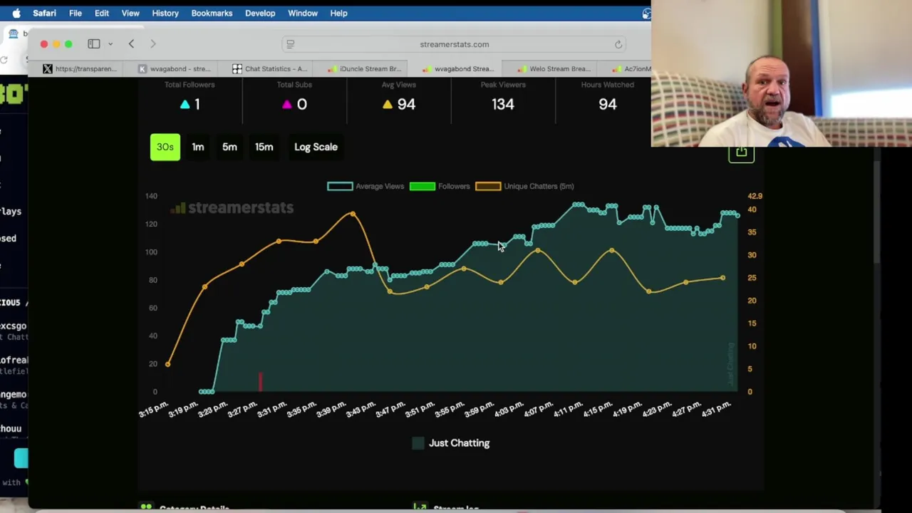Viewport: 912px width, 513px height.
Task: Click the Hours Watched value 94
Action: [607, 104]
